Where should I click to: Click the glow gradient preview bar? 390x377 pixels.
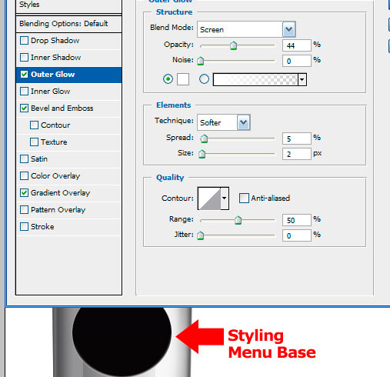click(x=255, y=79)
